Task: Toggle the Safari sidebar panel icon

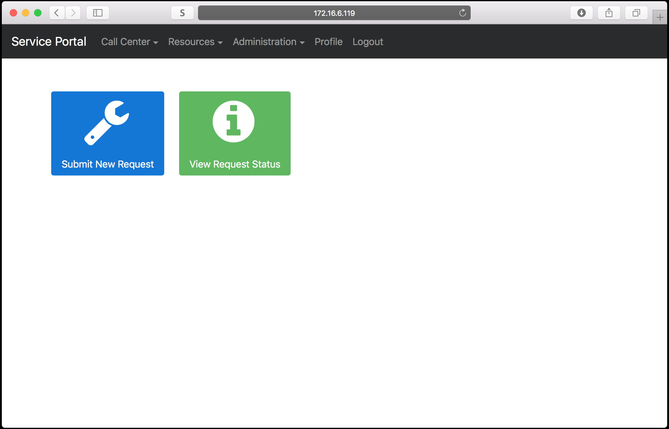Action: click(97, 13)
